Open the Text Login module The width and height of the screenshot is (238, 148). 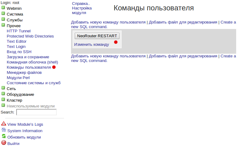coord(16,47)
